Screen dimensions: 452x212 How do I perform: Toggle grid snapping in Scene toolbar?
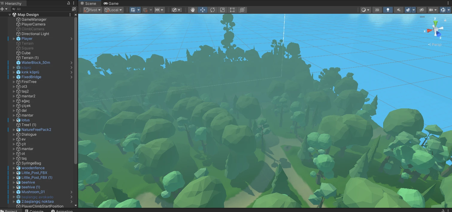pos(145,10)
